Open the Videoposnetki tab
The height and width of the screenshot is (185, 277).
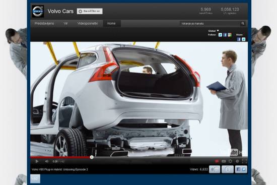click(88, 23)
